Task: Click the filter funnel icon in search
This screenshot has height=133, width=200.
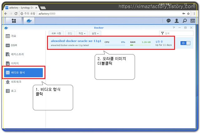Action: pyautogui.click(x=162, y=33)
